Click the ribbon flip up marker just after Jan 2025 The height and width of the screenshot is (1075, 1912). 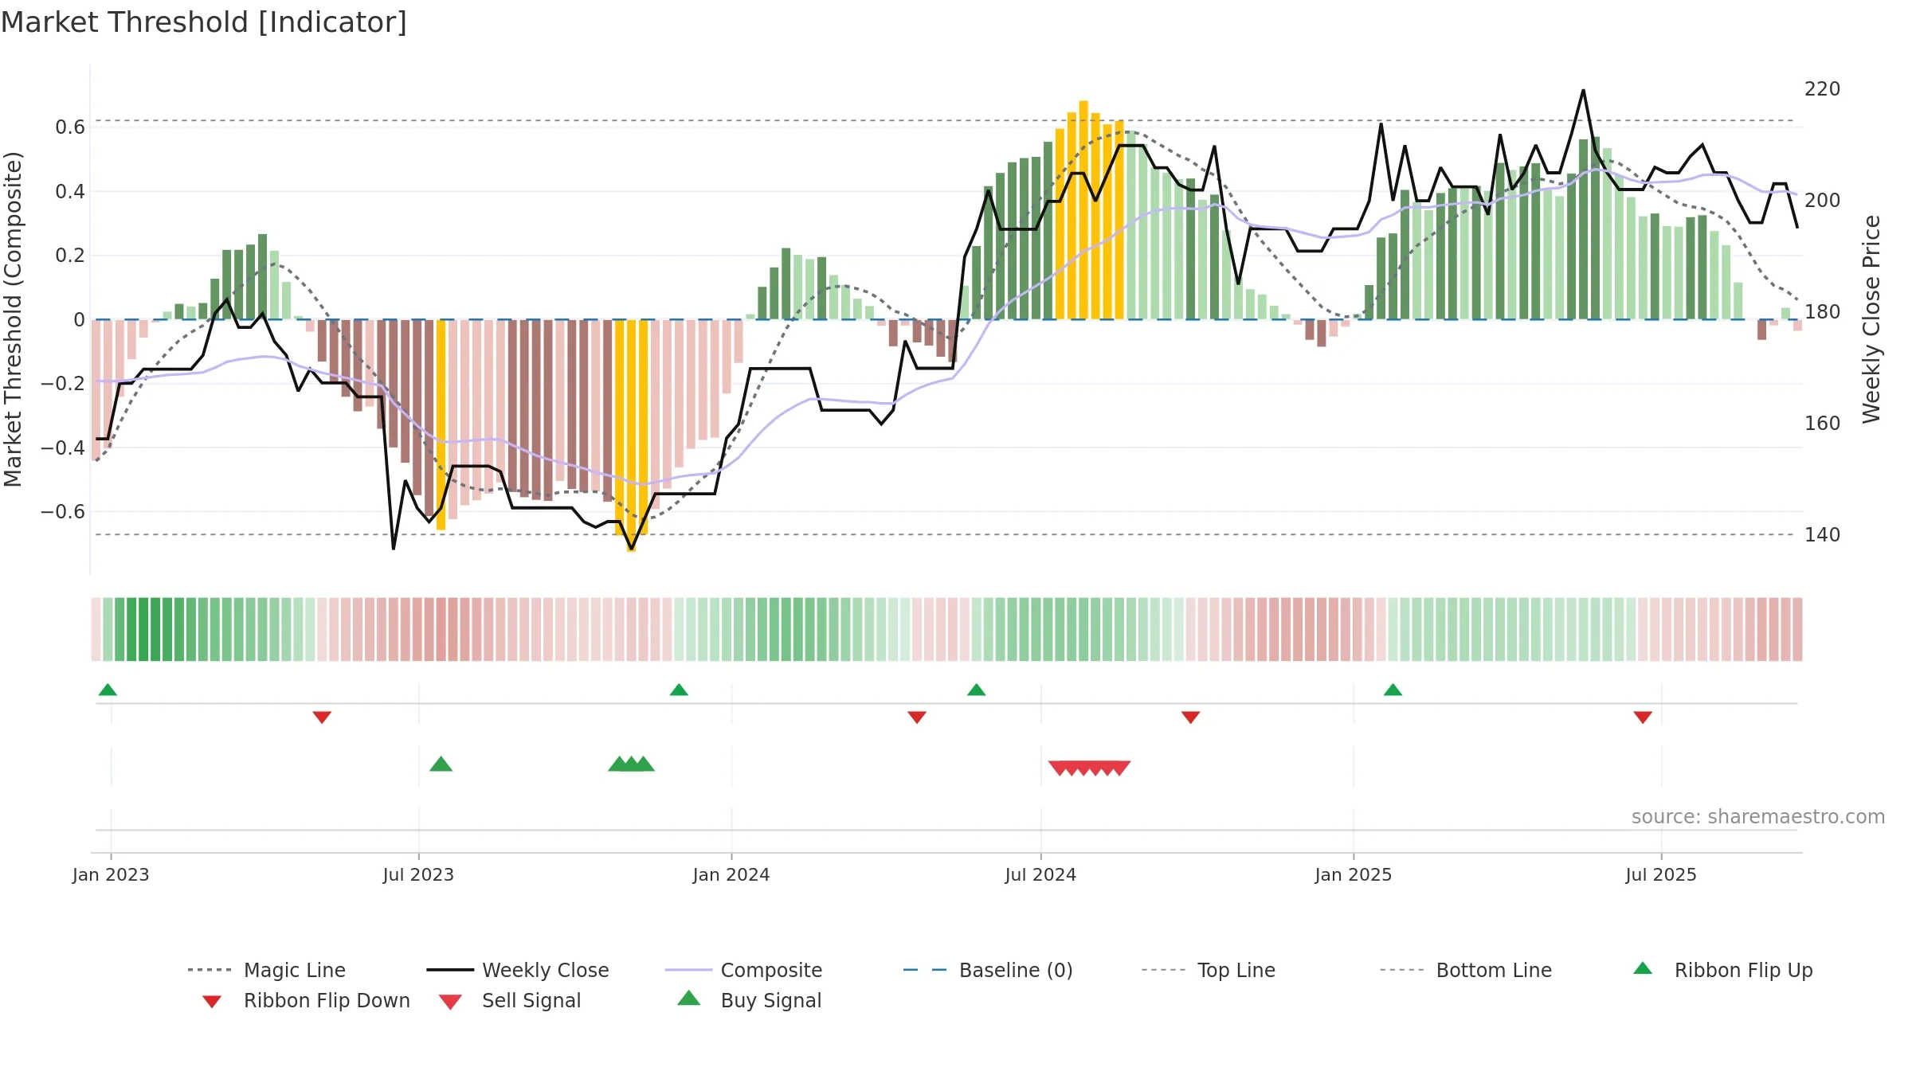coord(1393,690)
